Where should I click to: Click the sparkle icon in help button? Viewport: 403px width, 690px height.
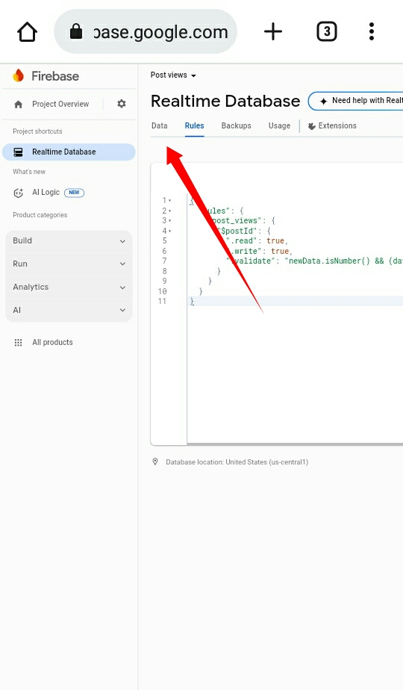pyautogui.click(x=323, y=102)
